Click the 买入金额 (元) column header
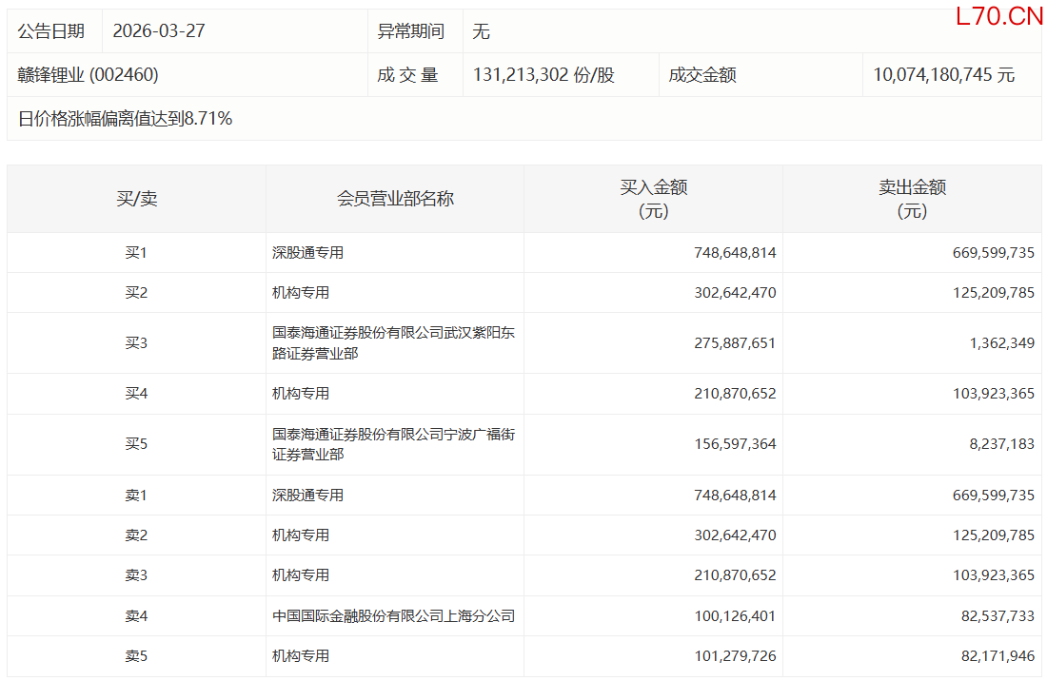Viewport: 1047px width, 681px height. coord(653,199)
